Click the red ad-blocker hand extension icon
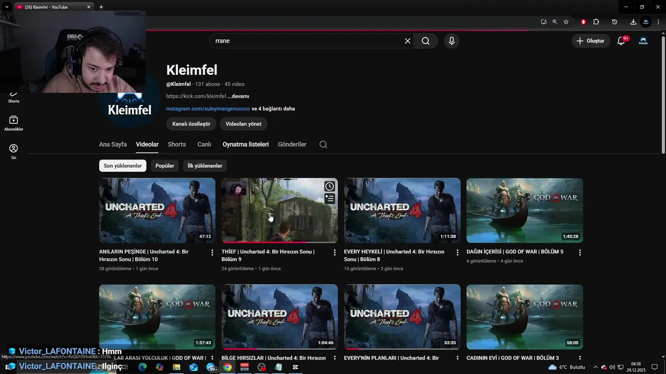Viewport: 666px width, 374px height. tap(583, 22)
